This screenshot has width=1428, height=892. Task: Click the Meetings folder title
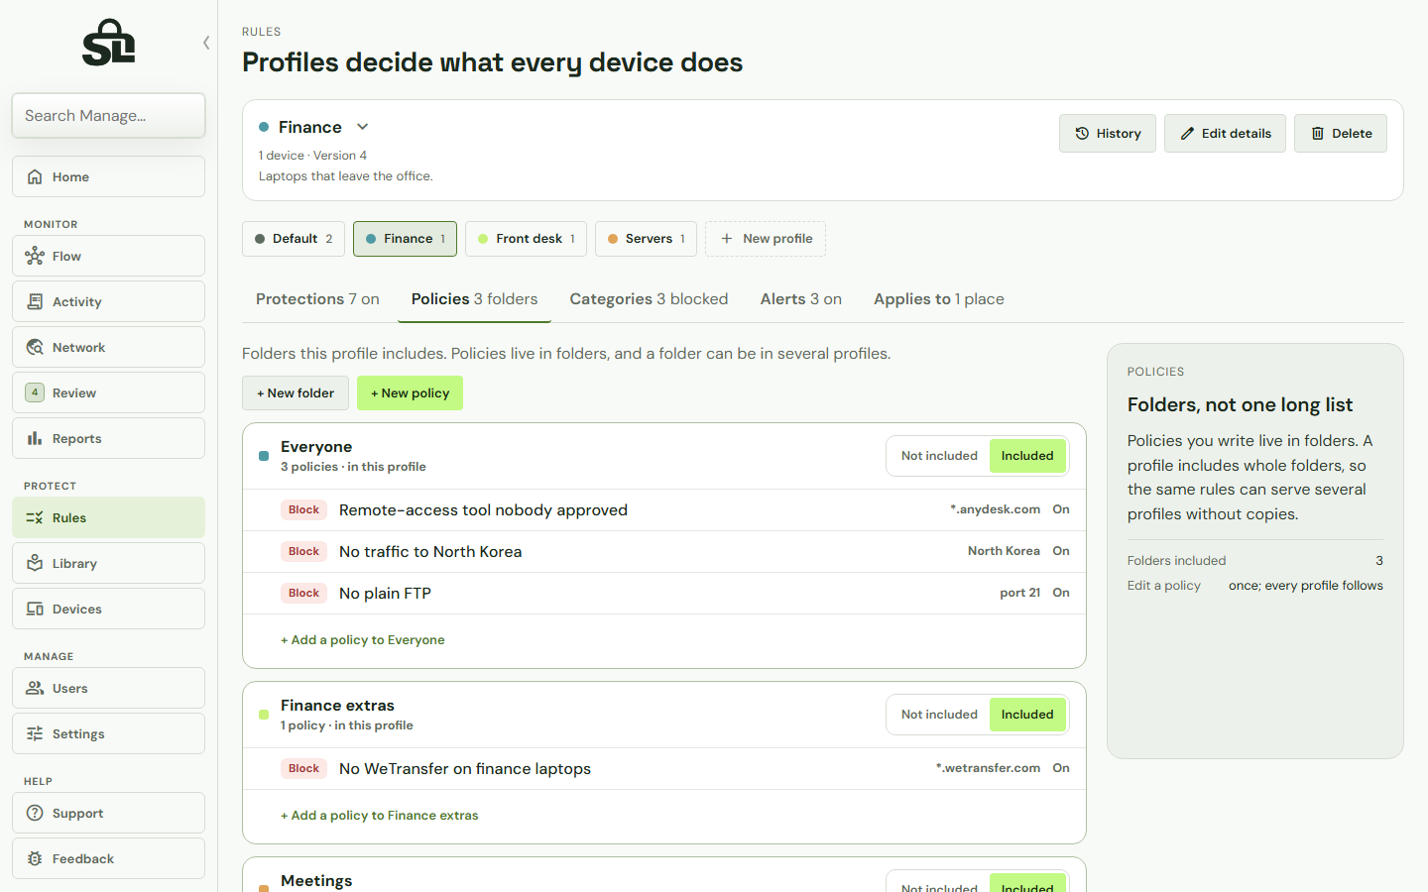pos(316,881)
